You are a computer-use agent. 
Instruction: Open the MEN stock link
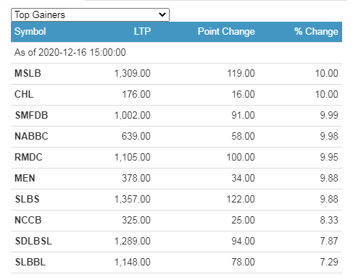(25, 178)
